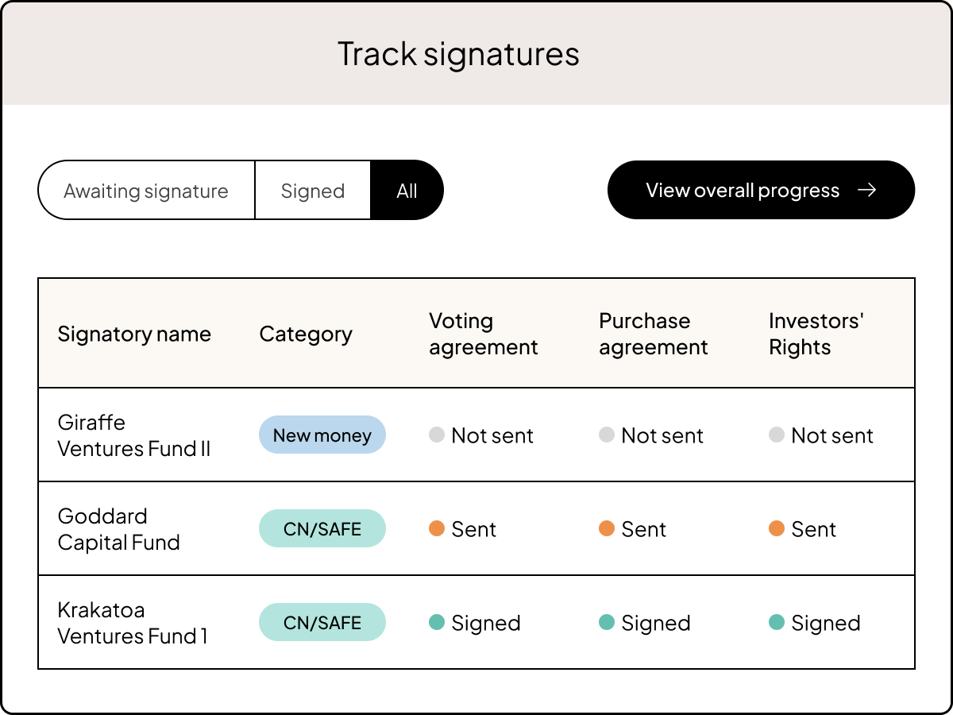
Task: Select the Signatory name column header
Action: (134, 334)
